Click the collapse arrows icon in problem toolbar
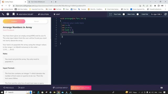The image size is (168, 94). tap(3, 14)
